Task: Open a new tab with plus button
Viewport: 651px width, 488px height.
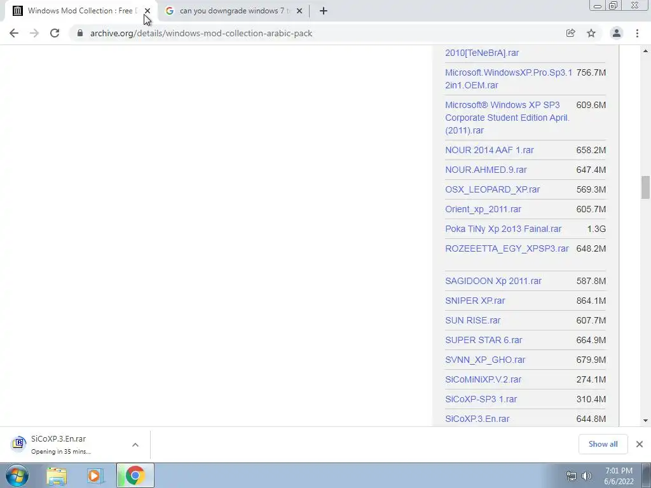Action: (324, 11)
